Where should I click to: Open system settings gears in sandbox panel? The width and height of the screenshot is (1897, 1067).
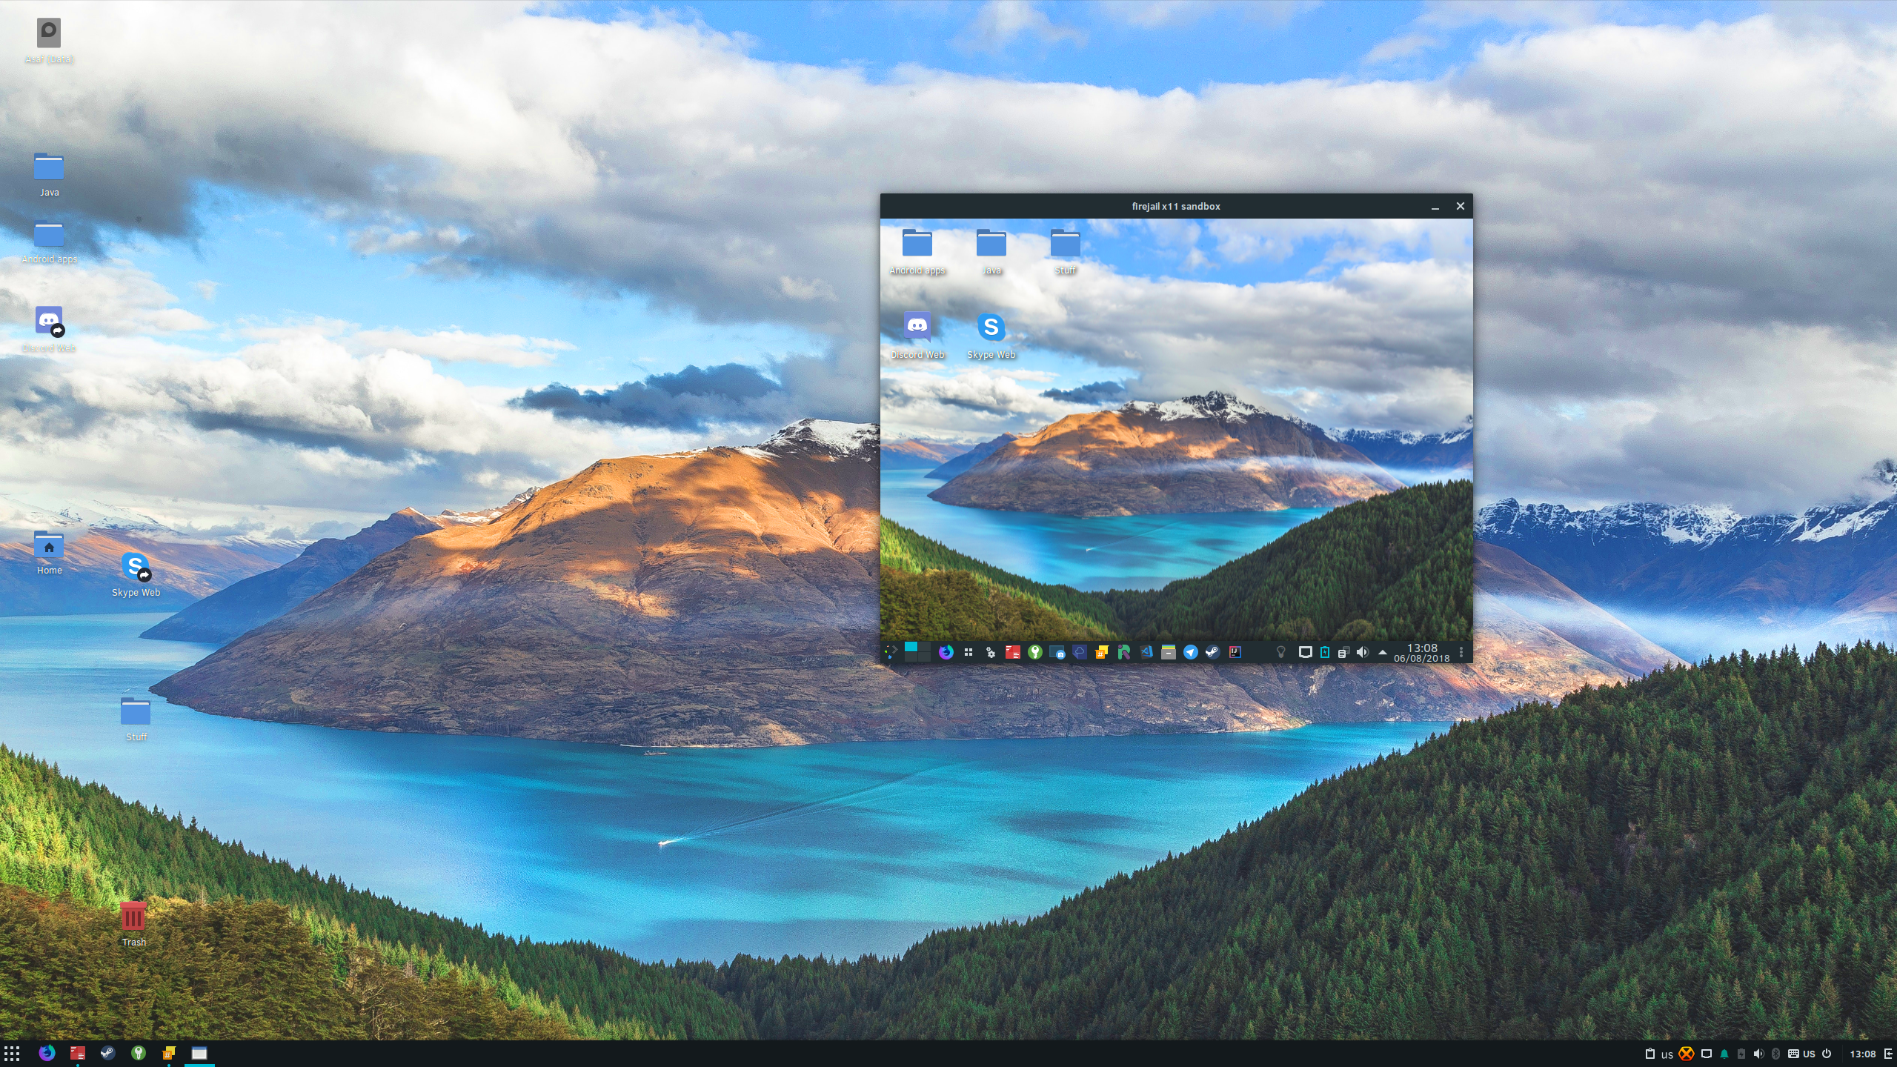991,652
